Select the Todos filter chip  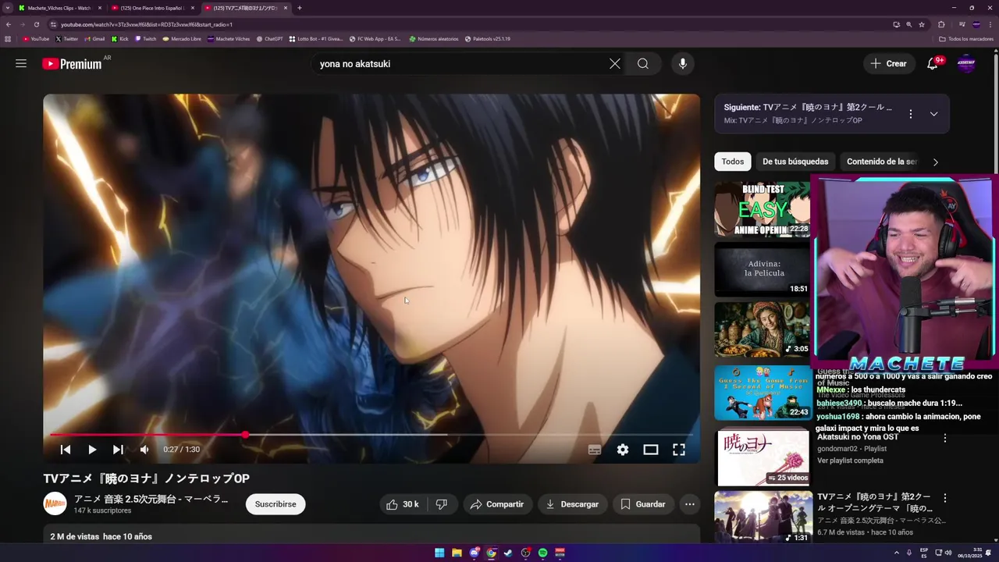pos(732,162)
